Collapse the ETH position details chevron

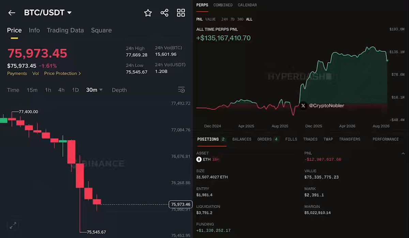pyautogui.click(x=403, y=154)
